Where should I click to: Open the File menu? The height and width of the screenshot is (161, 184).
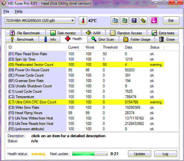tap(6, 11)
